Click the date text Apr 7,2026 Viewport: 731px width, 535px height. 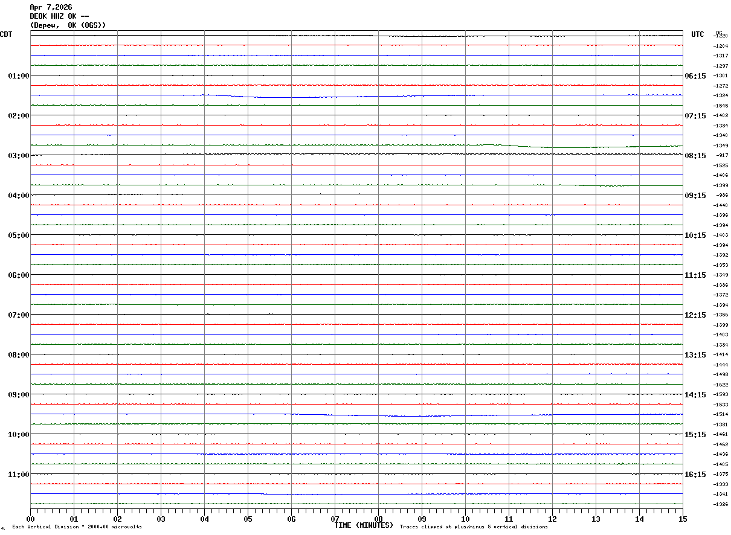[x=51, y=7]
